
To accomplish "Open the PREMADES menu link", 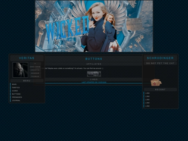I will [x=17, y=97].
